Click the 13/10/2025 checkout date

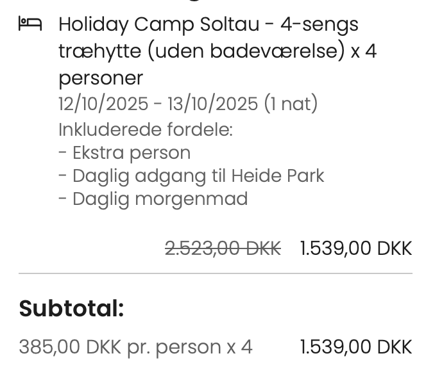[212, 104]
